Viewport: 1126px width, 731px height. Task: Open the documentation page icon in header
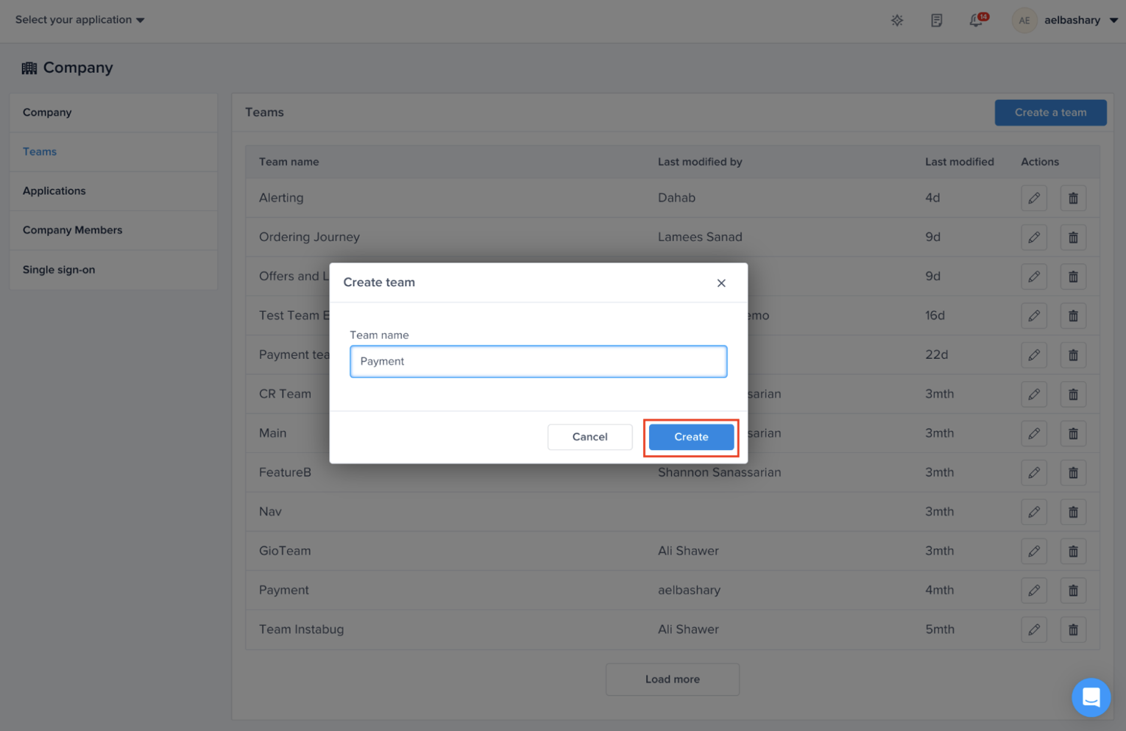point(936,21)
